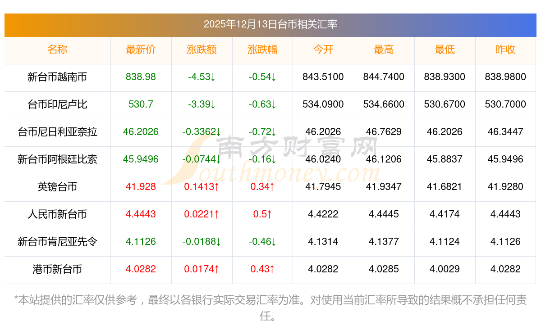541x330 pixels.
Task: Click change percent 0.5↑
Action: tap(262, 214)
